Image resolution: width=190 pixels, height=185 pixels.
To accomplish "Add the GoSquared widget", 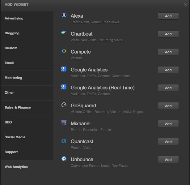I will [168, 106].
